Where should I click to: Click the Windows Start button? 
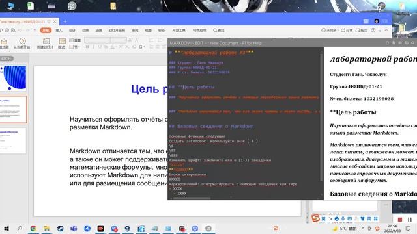pos(7,228)
